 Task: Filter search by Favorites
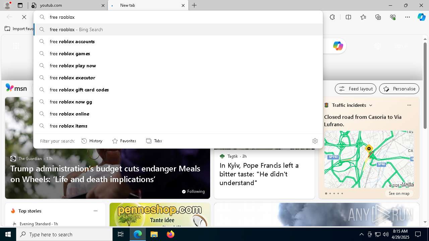click(124, 141)
